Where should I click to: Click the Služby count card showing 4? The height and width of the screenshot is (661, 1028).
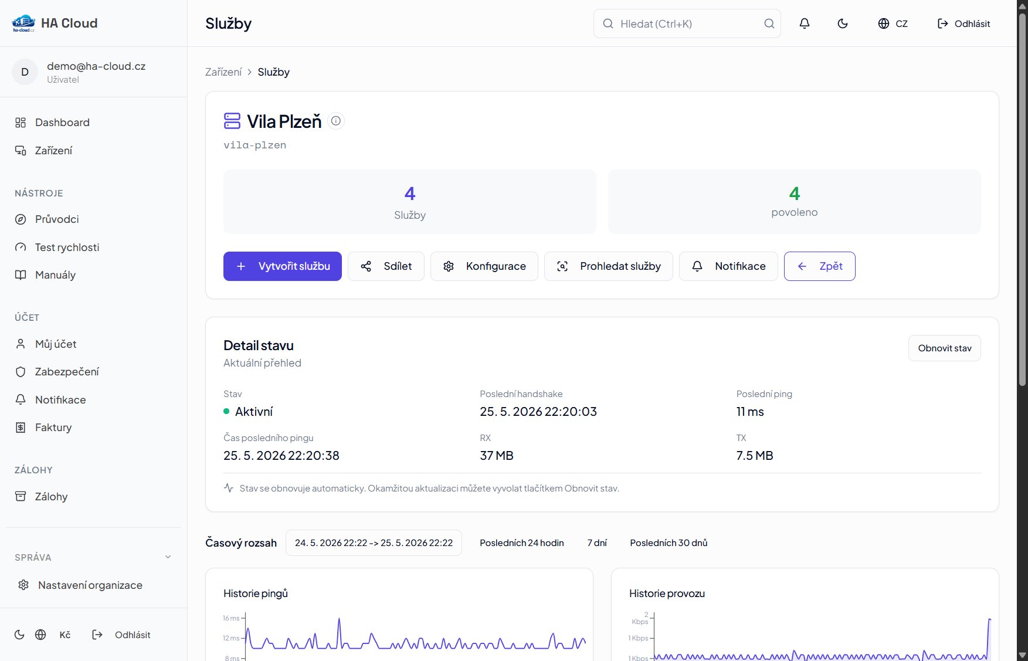tap(410, 202)
